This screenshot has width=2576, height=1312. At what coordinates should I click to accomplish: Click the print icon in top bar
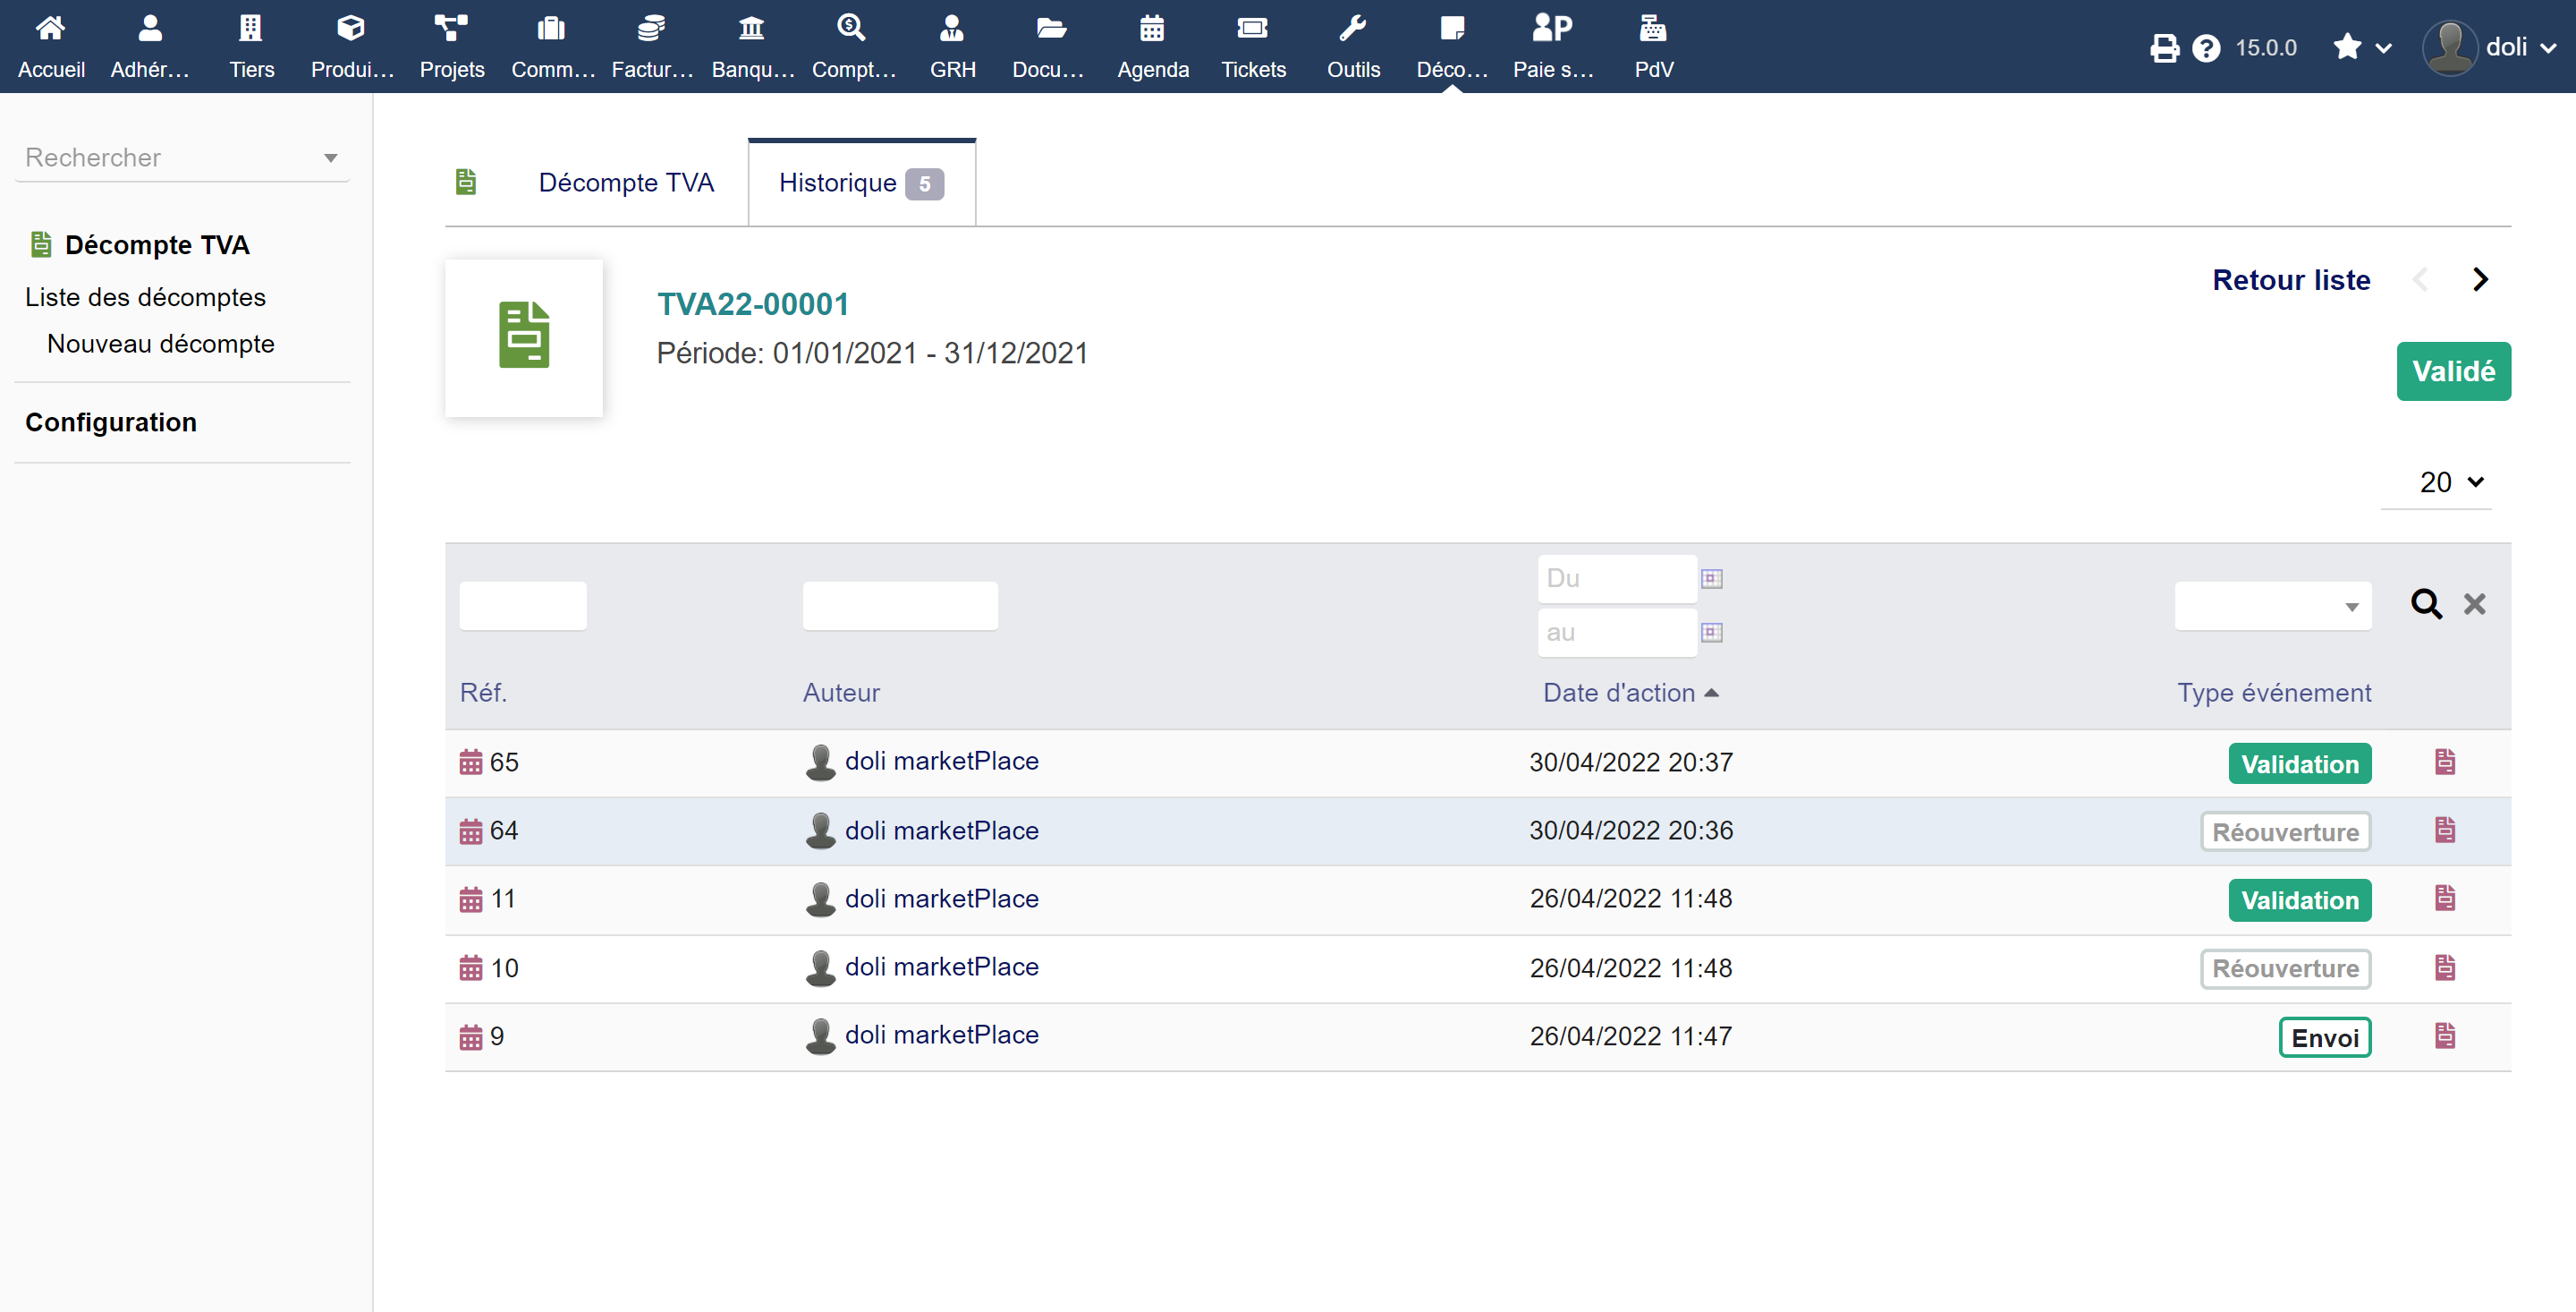[2164, 47]
